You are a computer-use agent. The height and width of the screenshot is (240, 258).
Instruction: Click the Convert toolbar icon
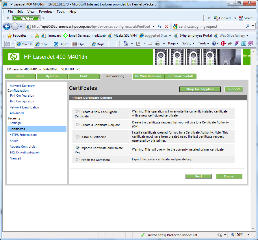(x=216, y=18)
